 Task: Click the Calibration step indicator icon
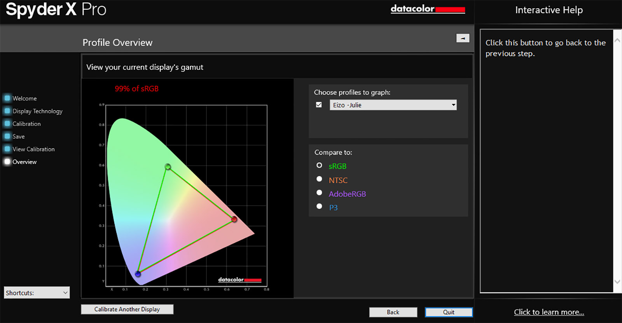pyautogui.click(x=7, y=124)
